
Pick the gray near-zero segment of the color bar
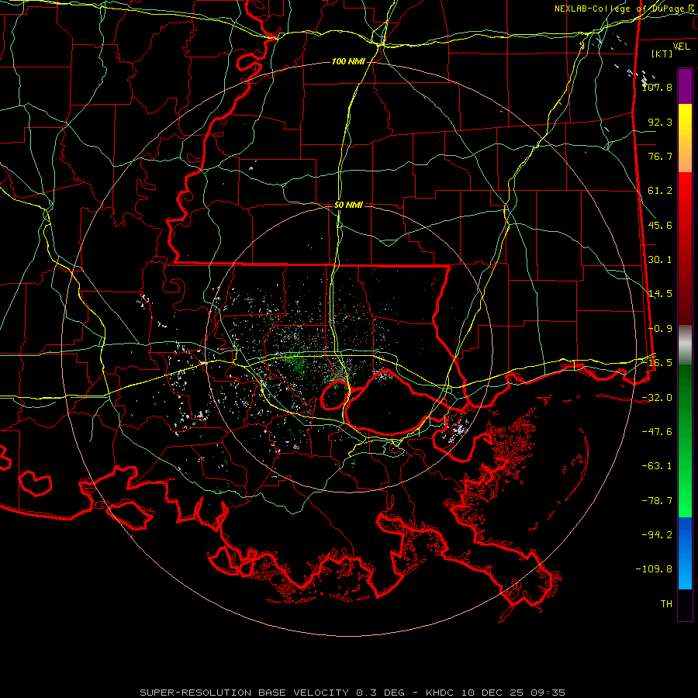[x=685, y=344]
